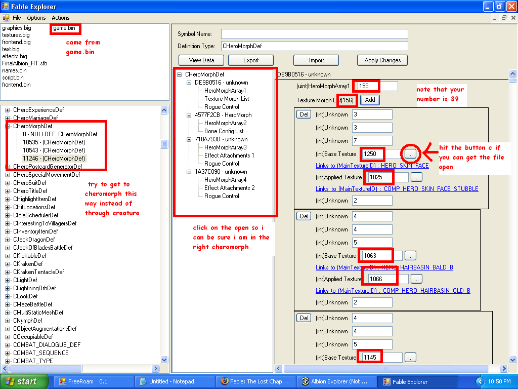The width and height of the screenshot is (518, 389).
Task: Open the Options menu
Action: click(x=36, y=18)
